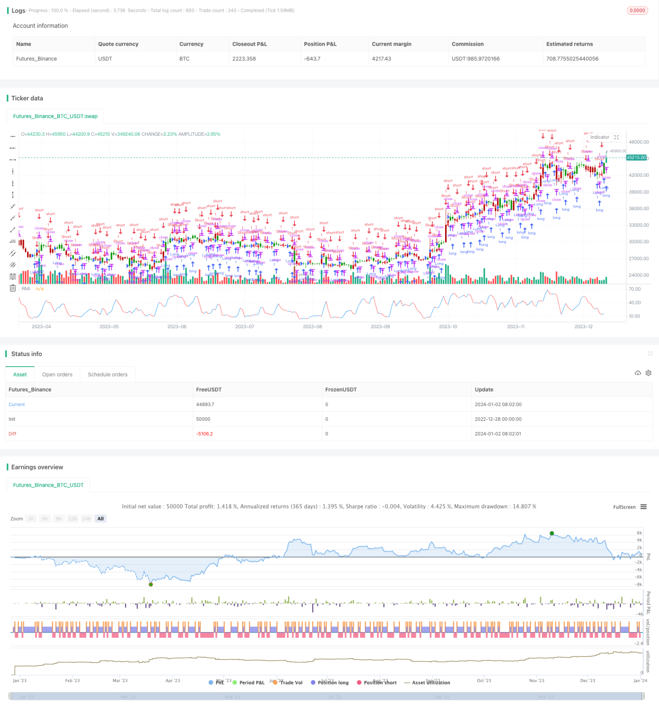Open the chart full-screen expand icon

point(616,137)
